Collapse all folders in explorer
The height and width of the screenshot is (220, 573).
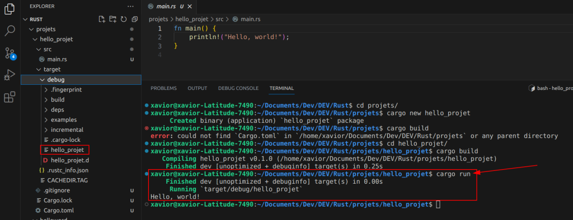[x=134, y=20]
